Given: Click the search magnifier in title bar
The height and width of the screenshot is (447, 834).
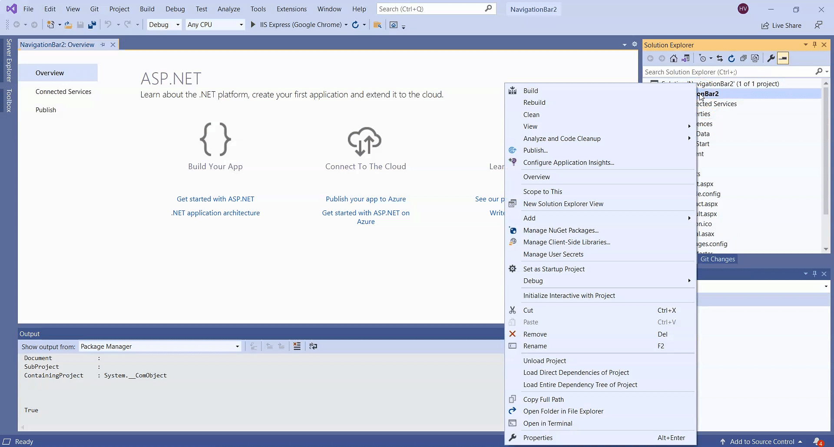Looking at the screenshot, I should [x=488, y=9].
